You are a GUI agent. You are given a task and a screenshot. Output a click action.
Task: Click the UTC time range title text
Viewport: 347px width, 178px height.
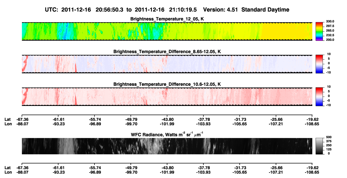pos(167,10)
